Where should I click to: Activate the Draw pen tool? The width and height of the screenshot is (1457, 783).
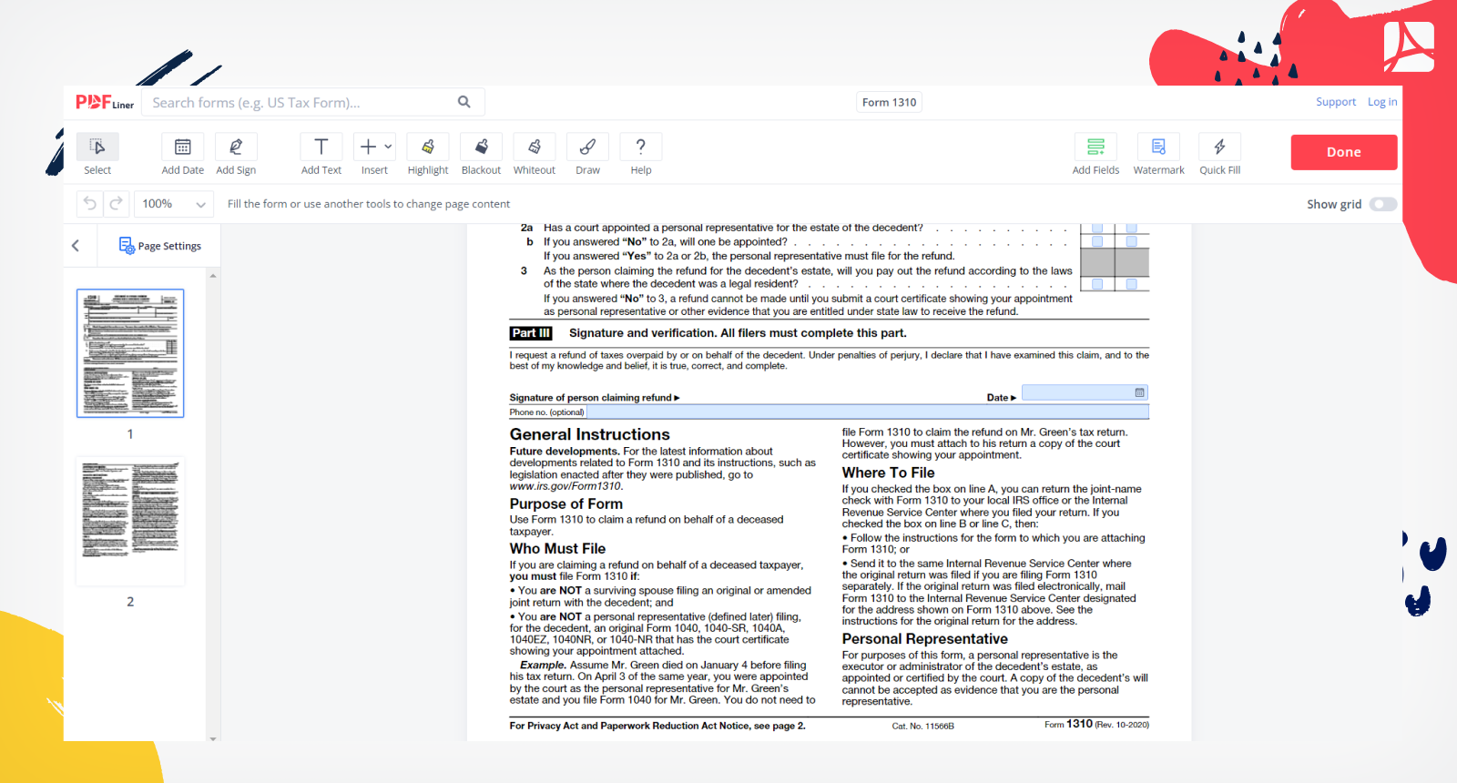point(587,154)
